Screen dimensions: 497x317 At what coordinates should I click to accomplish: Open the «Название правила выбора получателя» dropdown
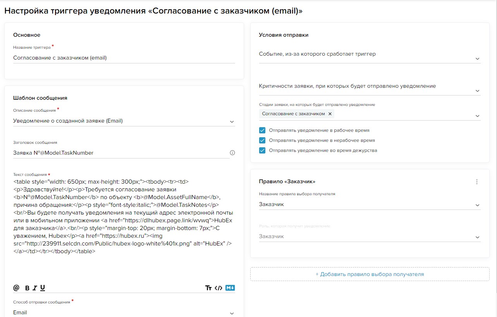tap(370, 205)
